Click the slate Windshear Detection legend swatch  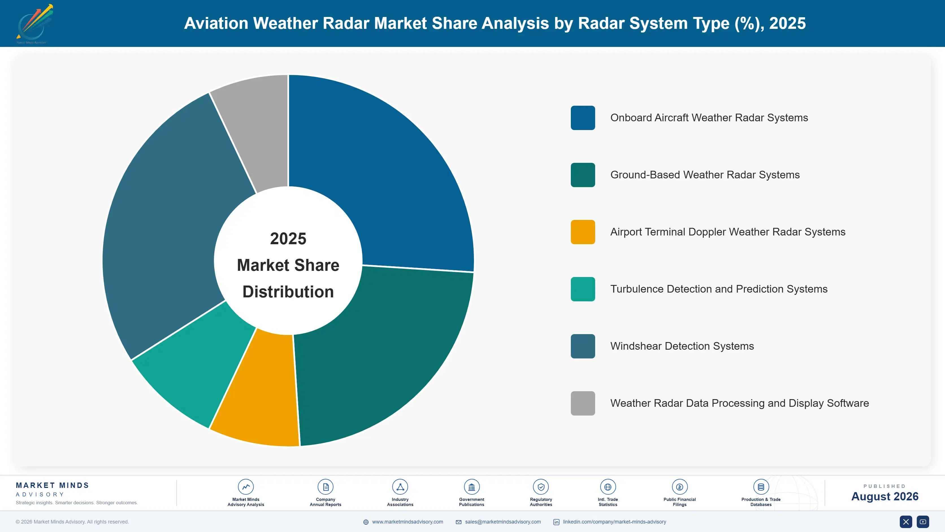[x=582, y=346]
